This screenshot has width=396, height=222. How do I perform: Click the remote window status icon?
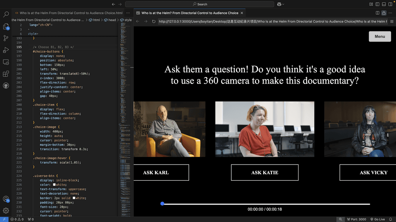[x=4, y=219]
